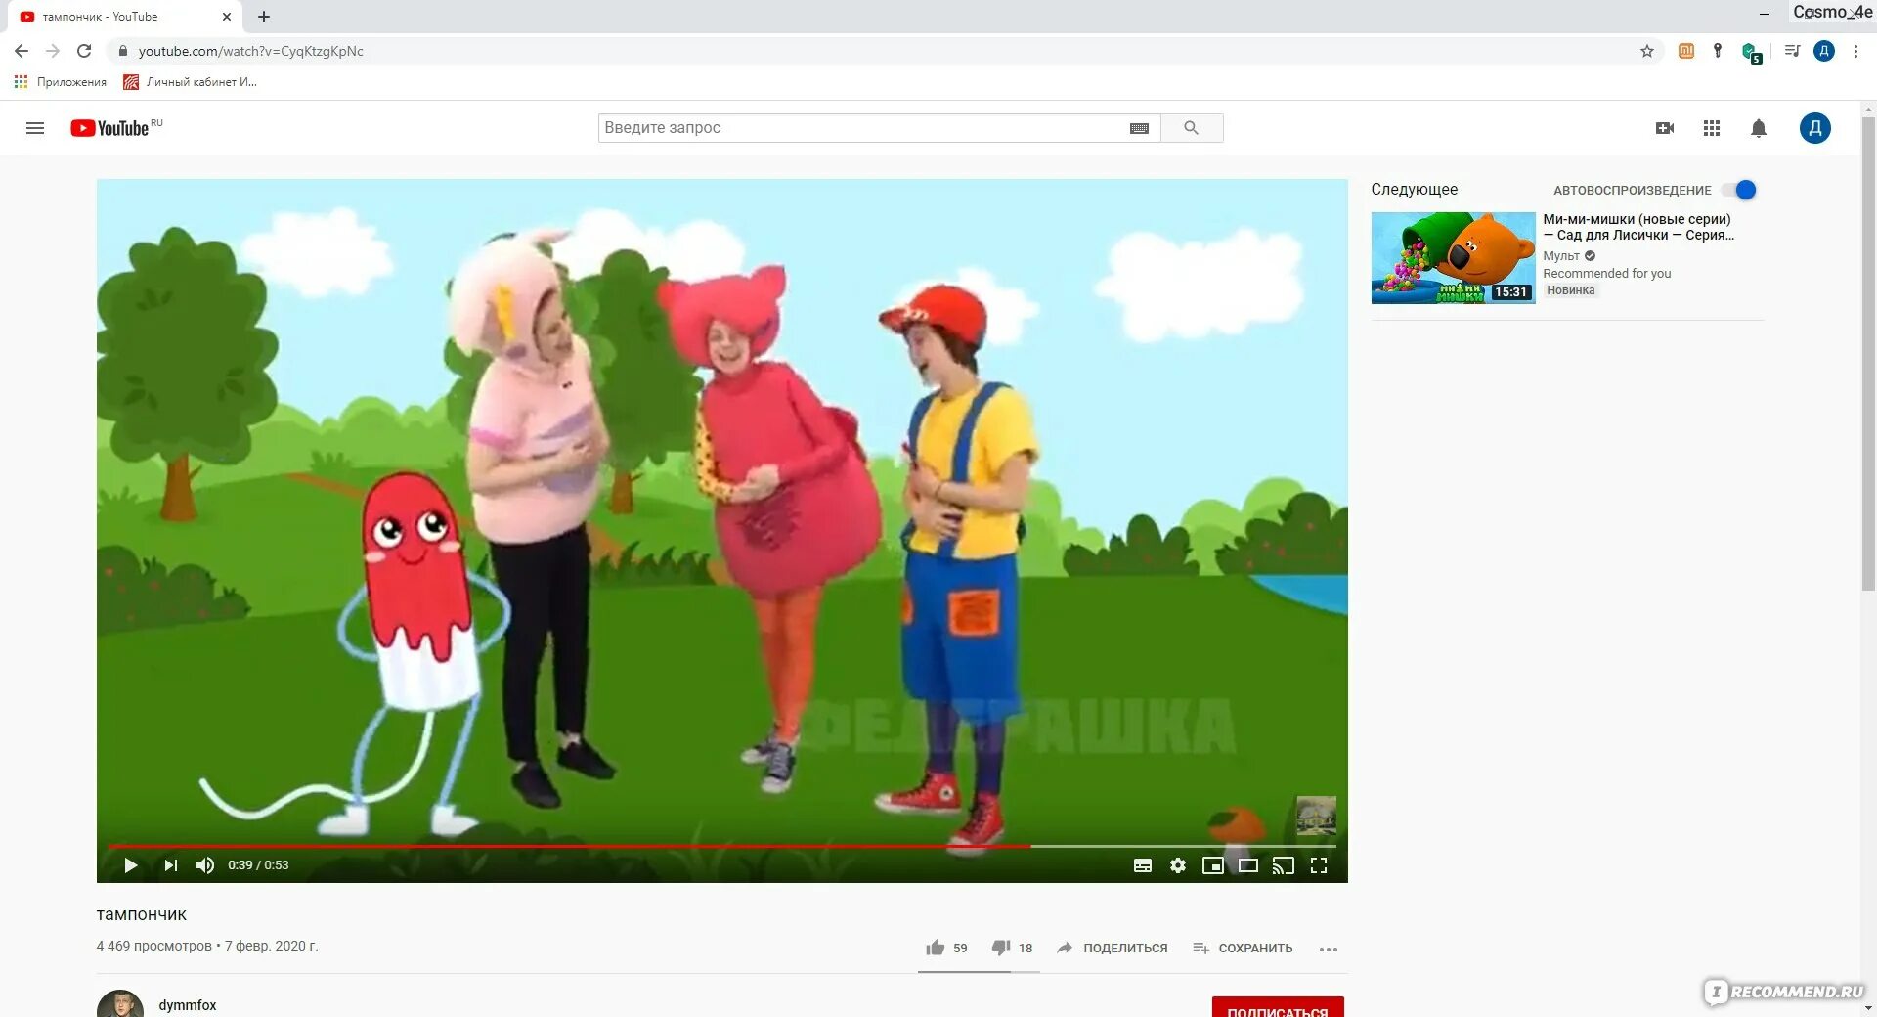Open the media controls toolbar icon
This screenshot has height=1017, width=1877.
[x=1792, y=51]
